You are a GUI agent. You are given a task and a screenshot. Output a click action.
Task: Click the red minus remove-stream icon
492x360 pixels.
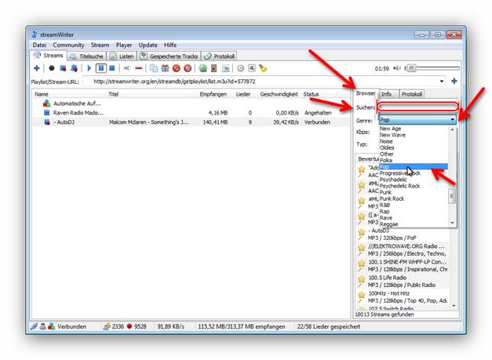(x=138, y=68)
